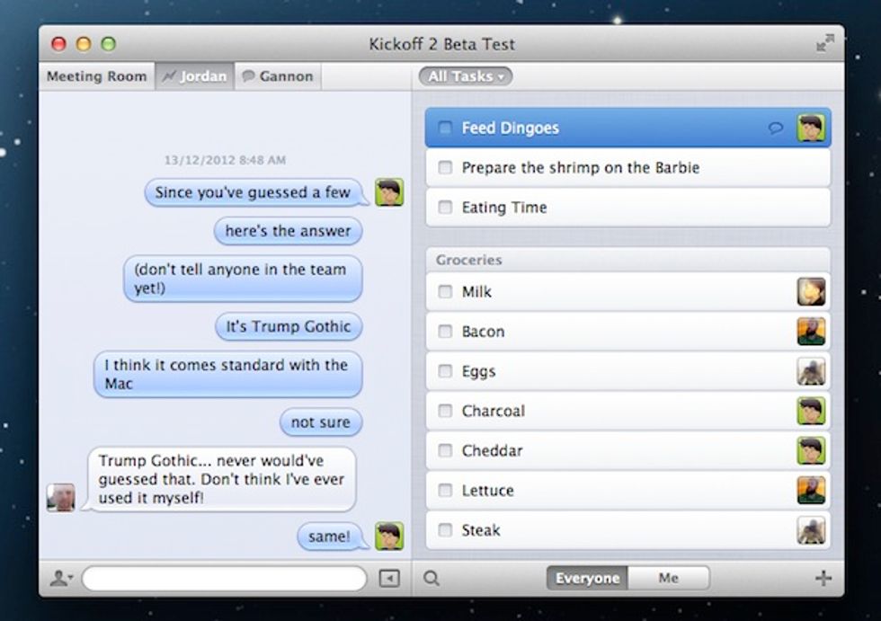Click the avatar beside the Trump Gothic reply
The width and height of the screenshot is (881, 621).
point(61,498)
